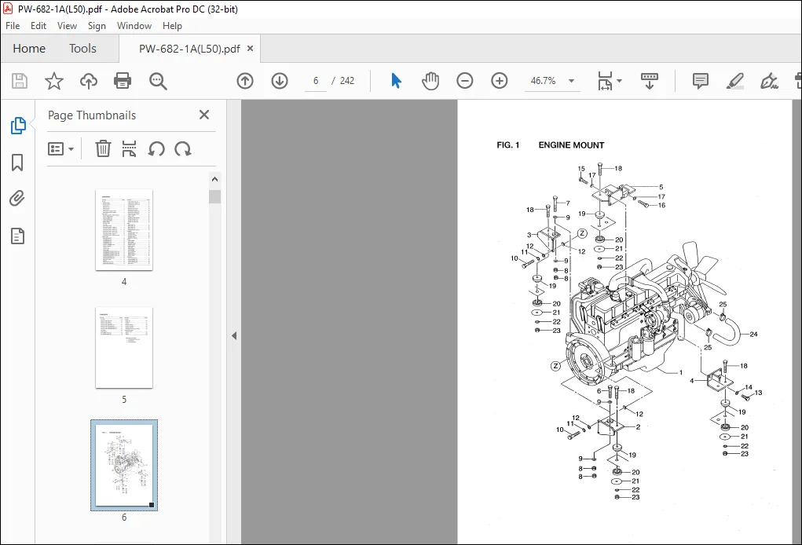Viewport: 802px width, 545px height.
Task: Select page 4 thumbnail
Action: (x=124, y=230)
